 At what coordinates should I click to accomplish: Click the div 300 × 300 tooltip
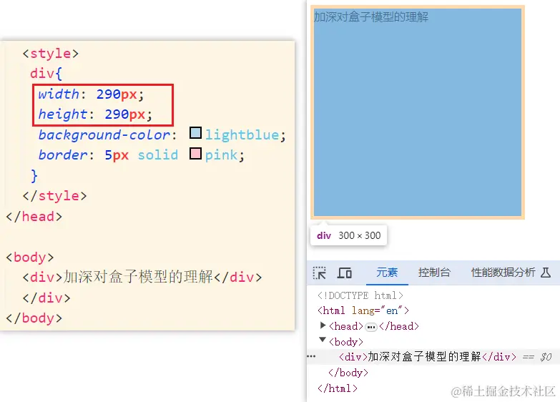[x=348, y=235]
